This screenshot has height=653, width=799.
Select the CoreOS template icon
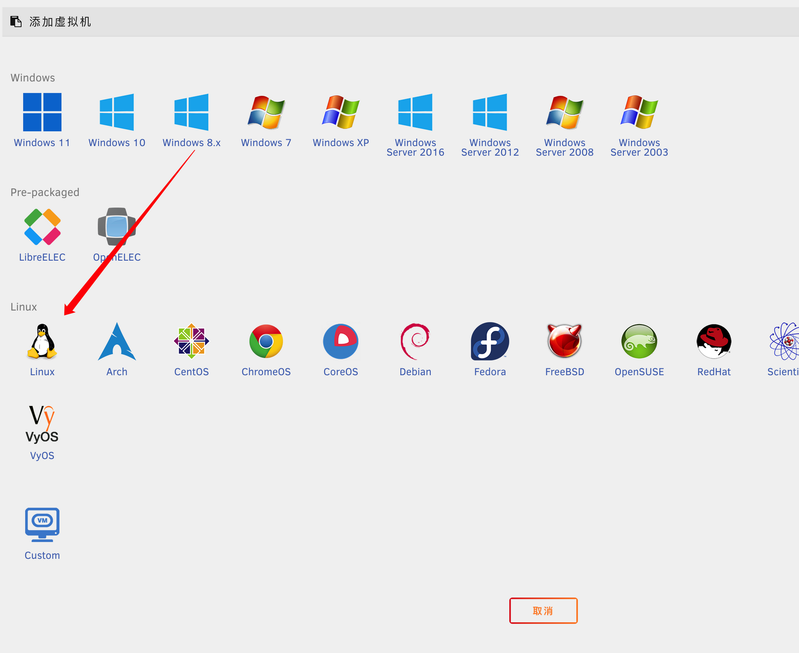[340, 341]
